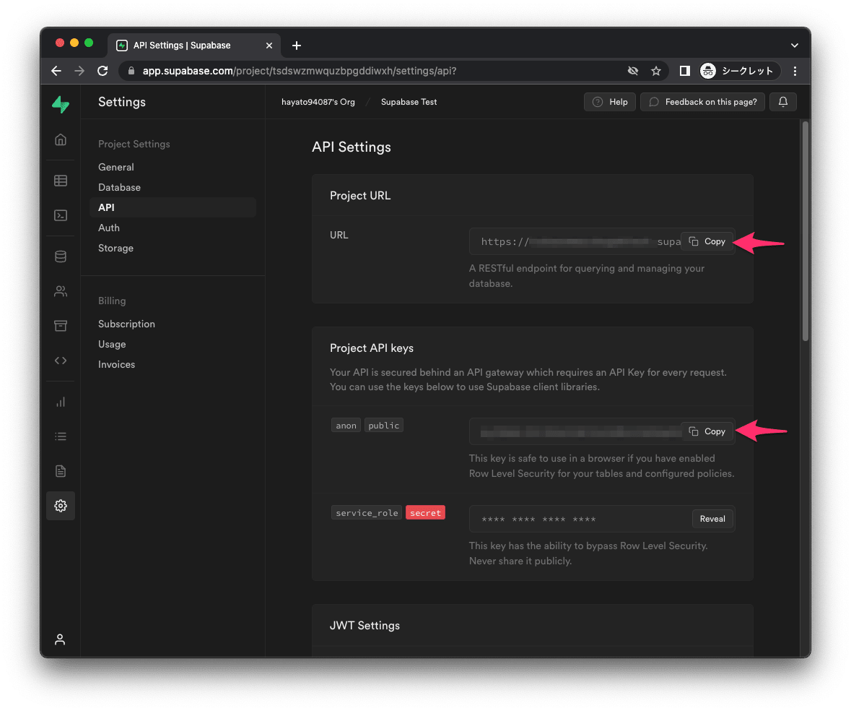Click the Help button

609,102
